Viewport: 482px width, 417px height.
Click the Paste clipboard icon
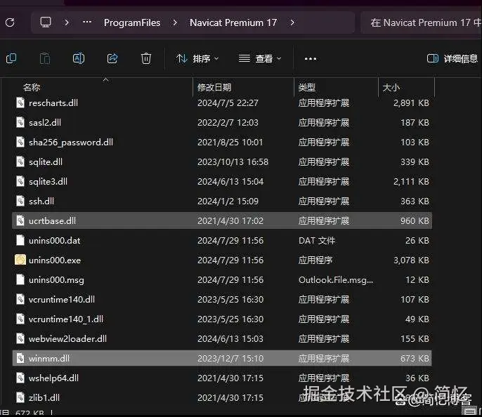(x=45, y=58)
